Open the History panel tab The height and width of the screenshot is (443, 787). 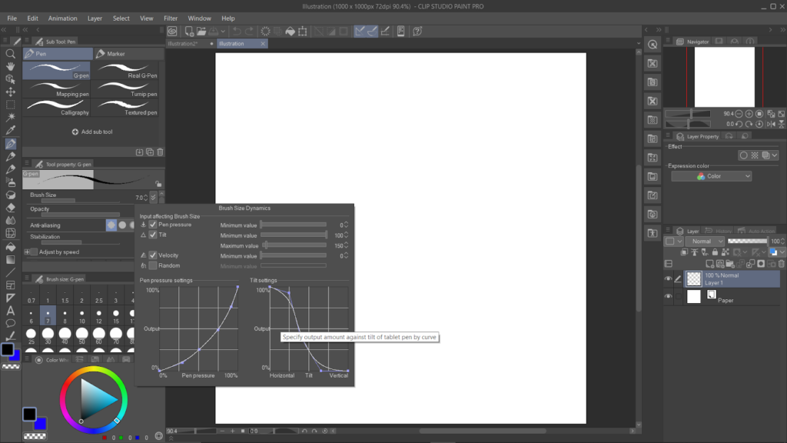719,231
